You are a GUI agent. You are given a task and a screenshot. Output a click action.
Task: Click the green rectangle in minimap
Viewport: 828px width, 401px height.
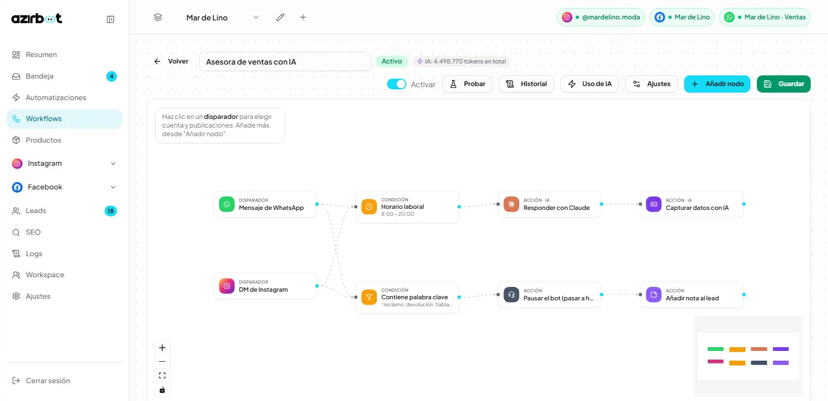tap(715, 349)
